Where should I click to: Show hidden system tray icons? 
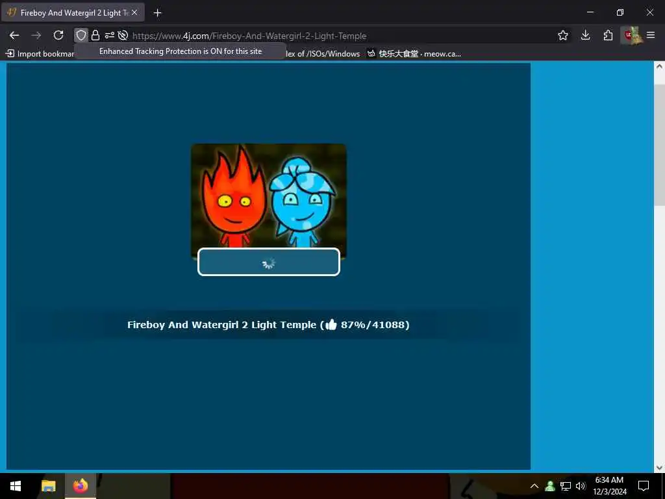(534, 486)
